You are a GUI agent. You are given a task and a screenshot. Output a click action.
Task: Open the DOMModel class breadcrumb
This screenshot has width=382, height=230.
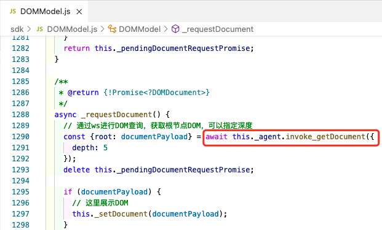(x=140, y=29)
